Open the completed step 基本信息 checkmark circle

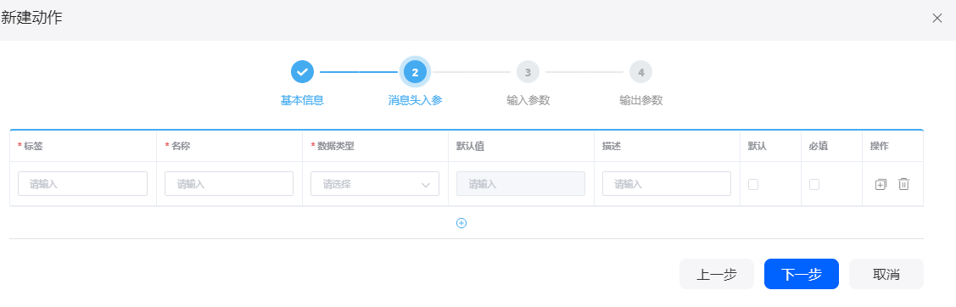coord(302,72)
